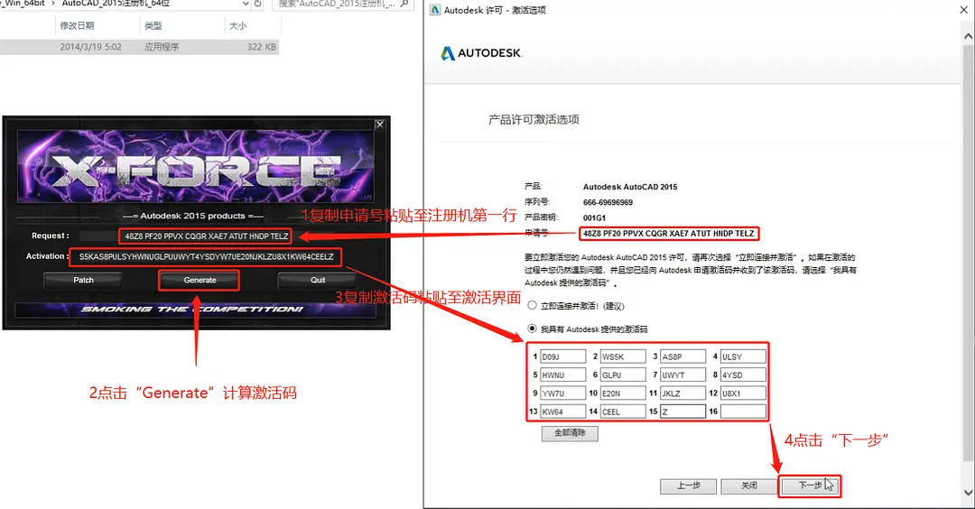
Task: Click activation code box 7 containing UWYT
Action: tap(682, 375)
